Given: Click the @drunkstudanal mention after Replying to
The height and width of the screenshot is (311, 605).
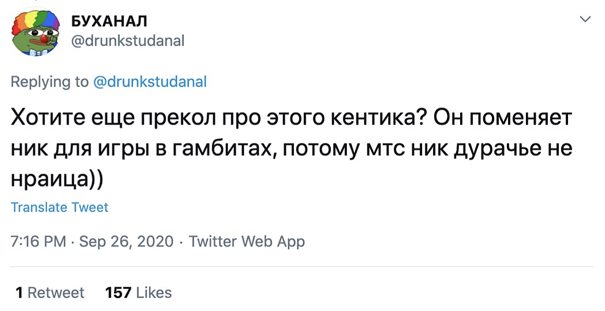Looking at the screenshot, I should pyautogui.click(x=150, y=82).
